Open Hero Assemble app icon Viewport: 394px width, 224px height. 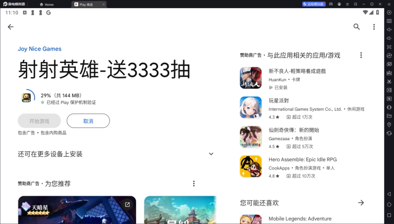tap(250, 166)
